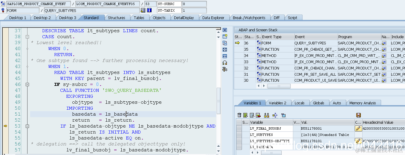
Task: Click the navigate-to-source icon beside info icon
Action: coord(143,10)
